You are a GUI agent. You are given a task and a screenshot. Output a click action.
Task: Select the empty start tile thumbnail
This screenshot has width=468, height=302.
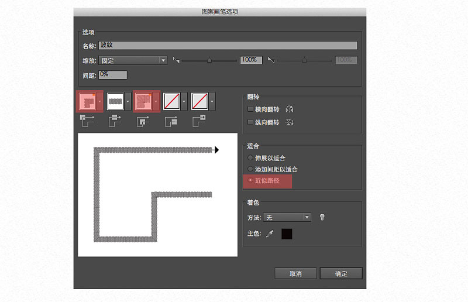coord(171,101)
